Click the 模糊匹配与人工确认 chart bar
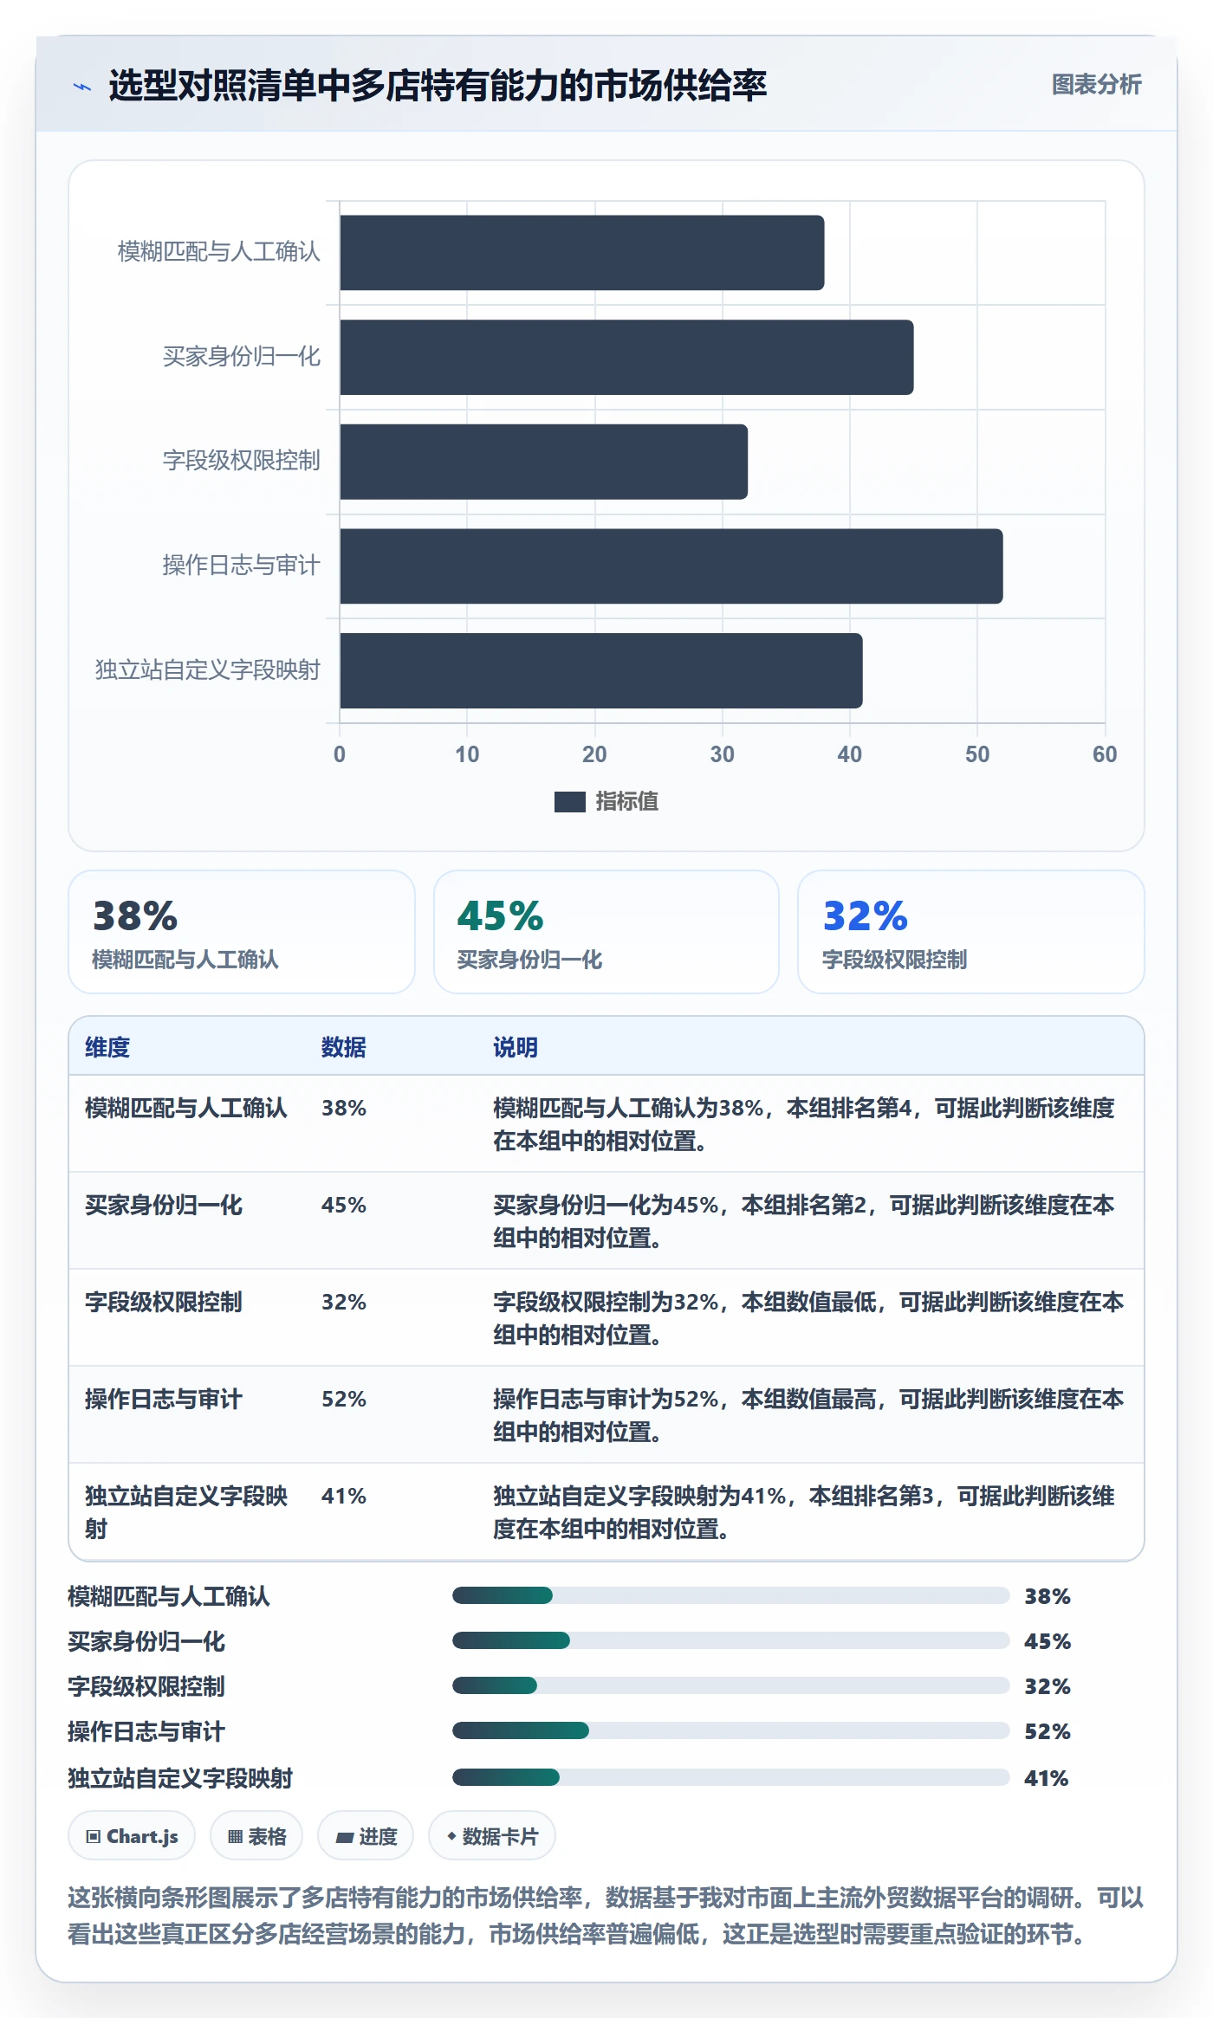 point(581,253)
